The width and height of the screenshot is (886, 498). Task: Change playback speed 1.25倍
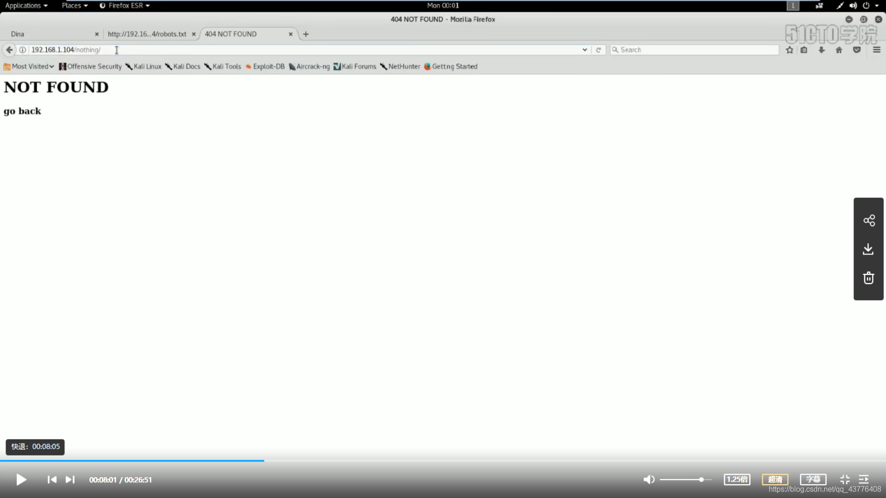pyautogui.click(x=737, y=480)
